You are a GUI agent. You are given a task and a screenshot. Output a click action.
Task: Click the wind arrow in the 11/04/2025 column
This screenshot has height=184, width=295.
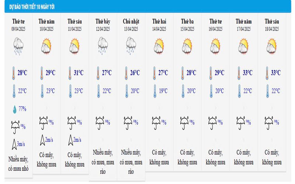(x=69, y=140)
